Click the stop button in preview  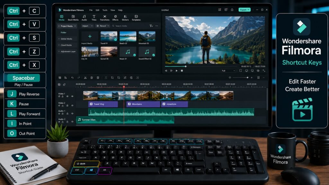coord(182,71)
